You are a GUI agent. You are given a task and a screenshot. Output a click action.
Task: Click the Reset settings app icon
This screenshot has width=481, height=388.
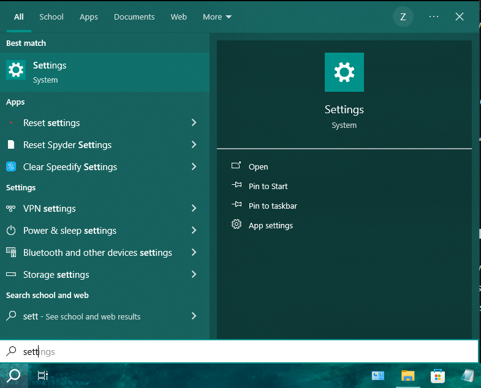(x=11, y=122)
